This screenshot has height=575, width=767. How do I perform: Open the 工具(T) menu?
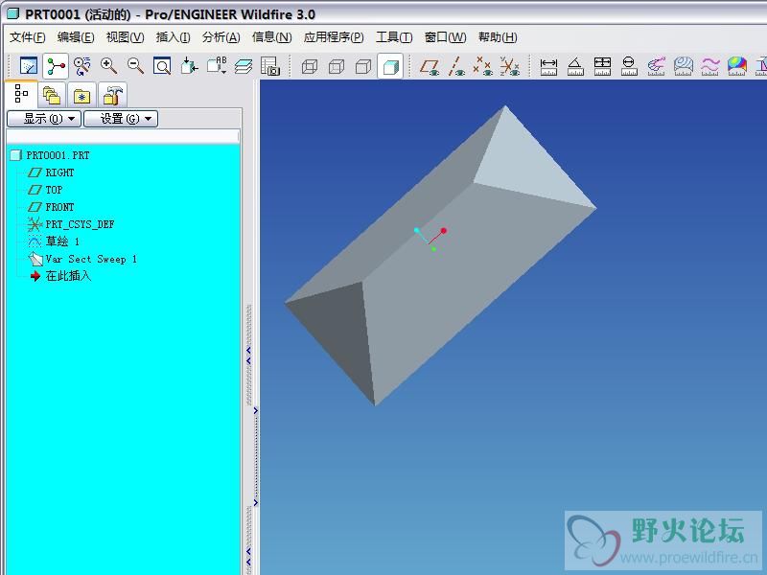[x=394, y=37]
